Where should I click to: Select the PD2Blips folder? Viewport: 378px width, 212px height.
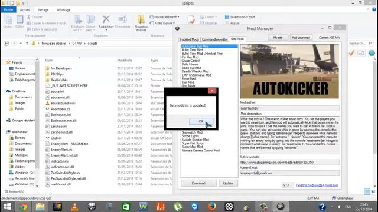57,74
